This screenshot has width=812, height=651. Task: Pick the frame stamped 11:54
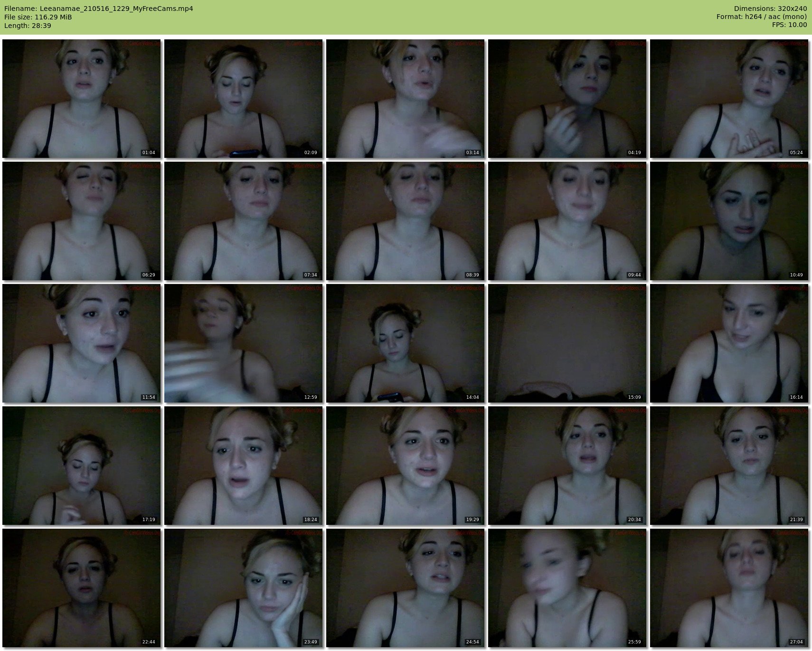tap(82, 343)
